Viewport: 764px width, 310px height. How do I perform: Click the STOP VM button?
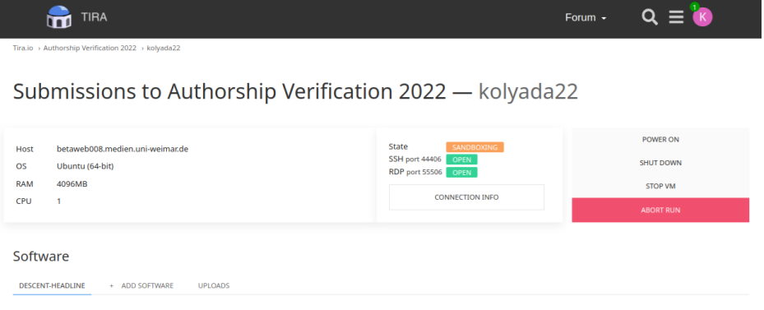point(660,186)
